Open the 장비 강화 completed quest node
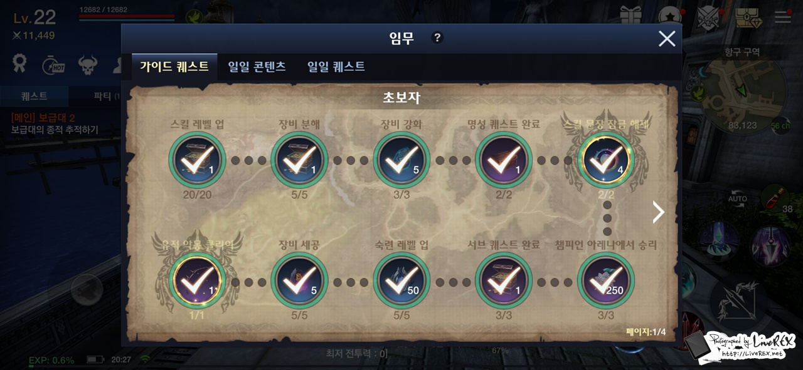Screen dimensions: 803x370 [x=401, y=160]
